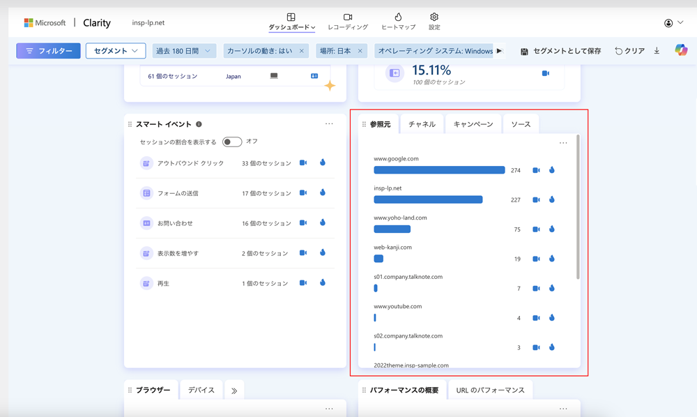
Task: Open heatmap for Outbound Click event
Action: pos(323,162)
